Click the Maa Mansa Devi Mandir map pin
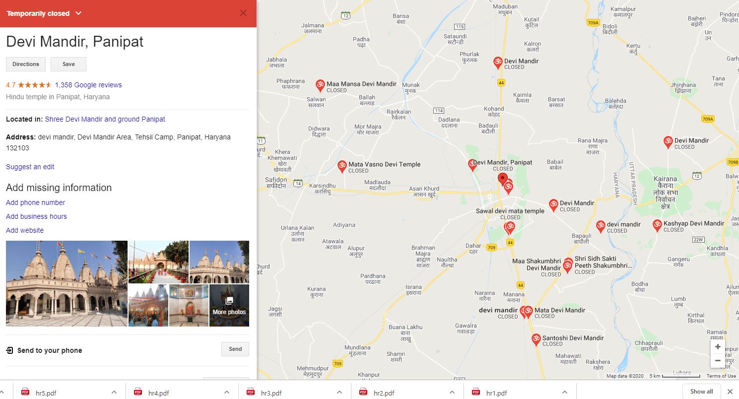 (320, 85)
